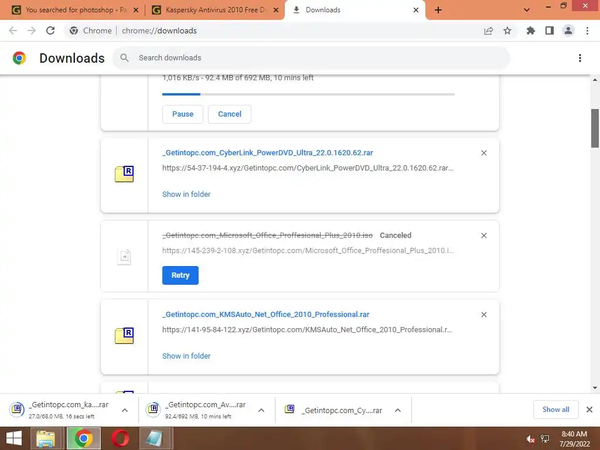The image size is (600, 450).
Task: Open the notepad-like taskbar app
Action: (155, 438)
